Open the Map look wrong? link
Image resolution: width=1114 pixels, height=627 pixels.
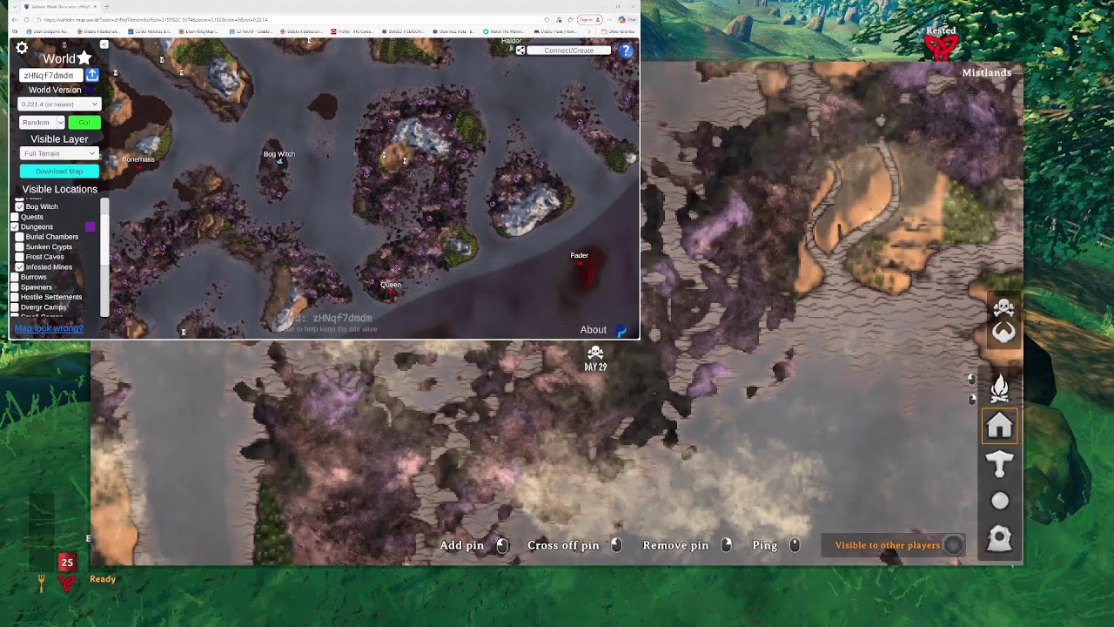49,328
